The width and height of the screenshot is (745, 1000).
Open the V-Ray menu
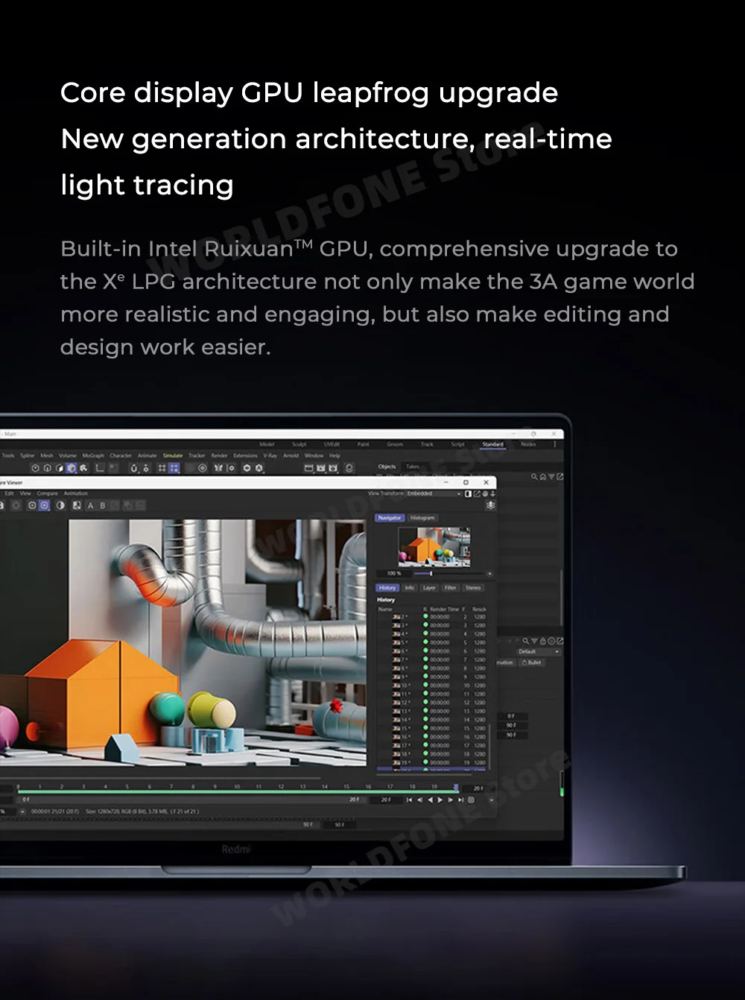pyautogui.click(x=270, y=455)
